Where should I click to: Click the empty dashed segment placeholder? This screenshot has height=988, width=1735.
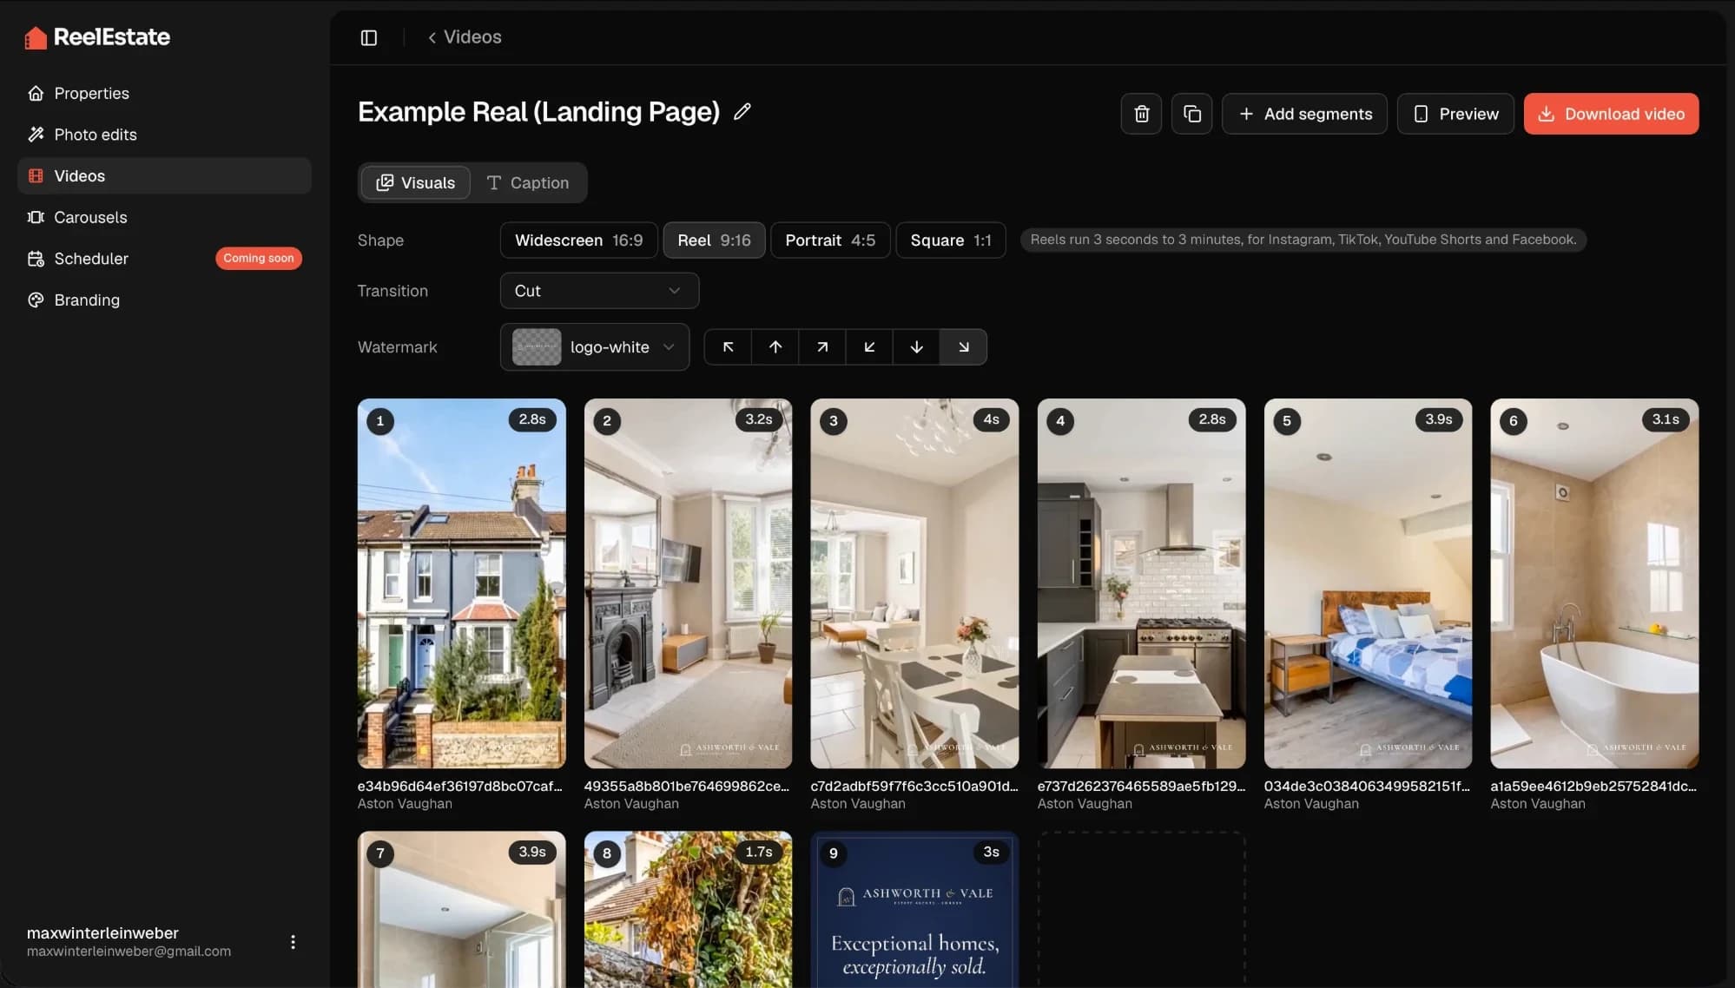click(1141, 910)
